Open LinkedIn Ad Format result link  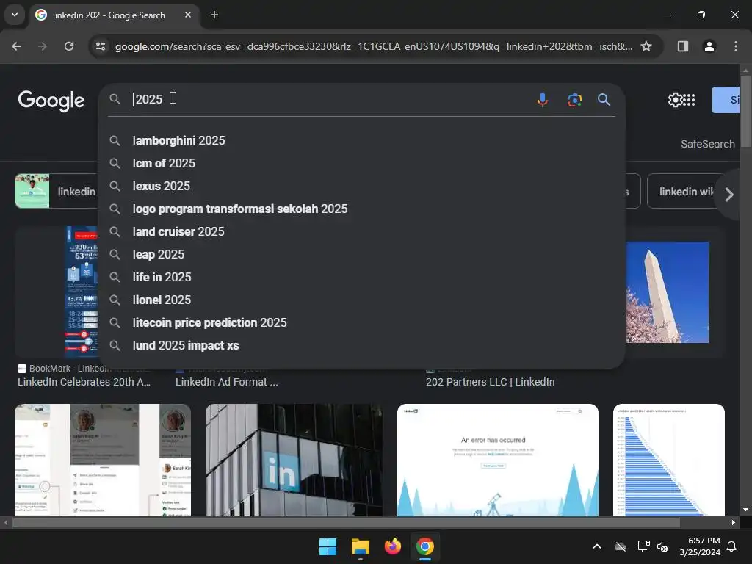226,382
